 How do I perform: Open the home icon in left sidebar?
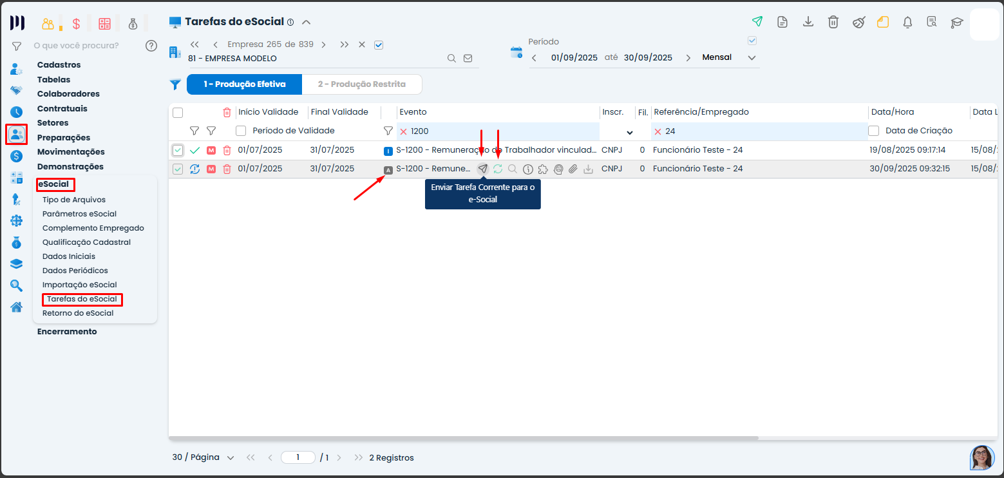point(17,307)
